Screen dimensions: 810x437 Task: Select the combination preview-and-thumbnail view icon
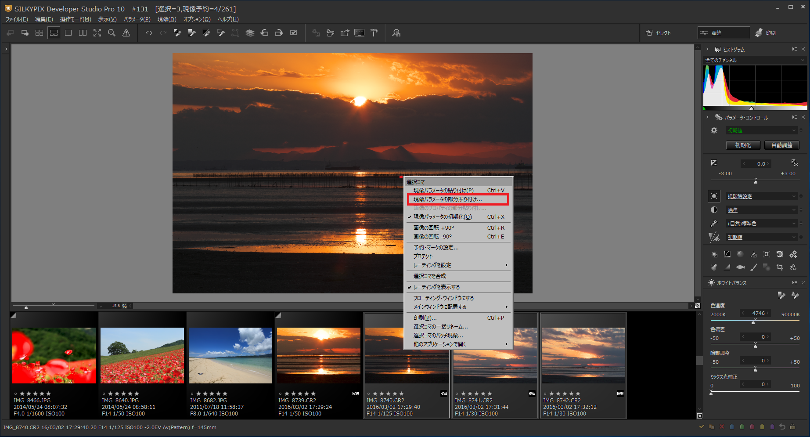[54, 33]
